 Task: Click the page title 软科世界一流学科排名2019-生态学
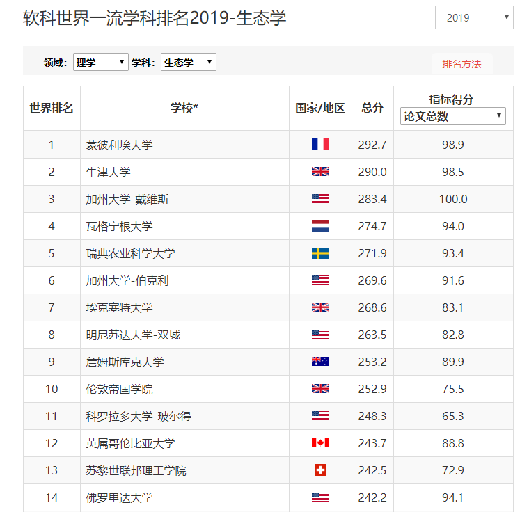coord(155,17)
